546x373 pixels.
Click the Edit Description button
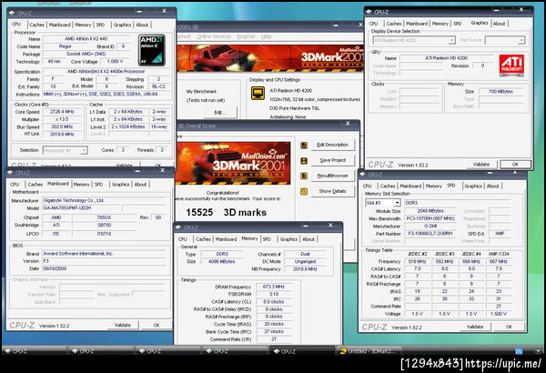click(332, 145)
